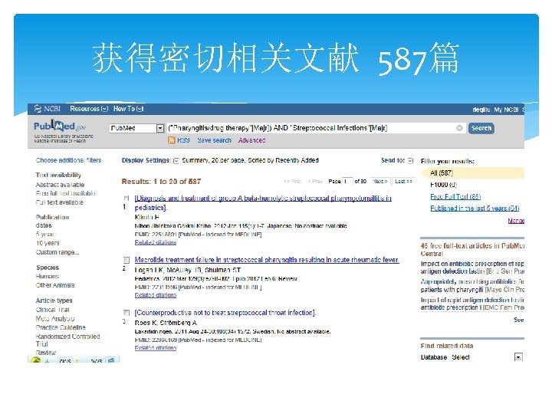The width and height of the screenshot is (552, 414).
Task: Click See all free full-text articles link
Action: click(518, 320)
